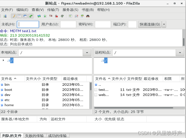The width and height of the screenshot is (186, 138).
Task: Open directory listing filters colored-list icon
Action: (x=71, y=16)
